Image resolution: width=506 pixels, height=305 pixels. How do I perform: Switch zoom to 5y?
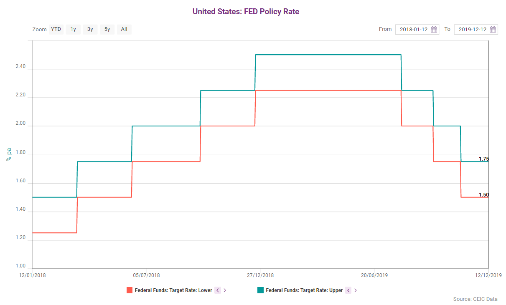[x=107, y=29]
